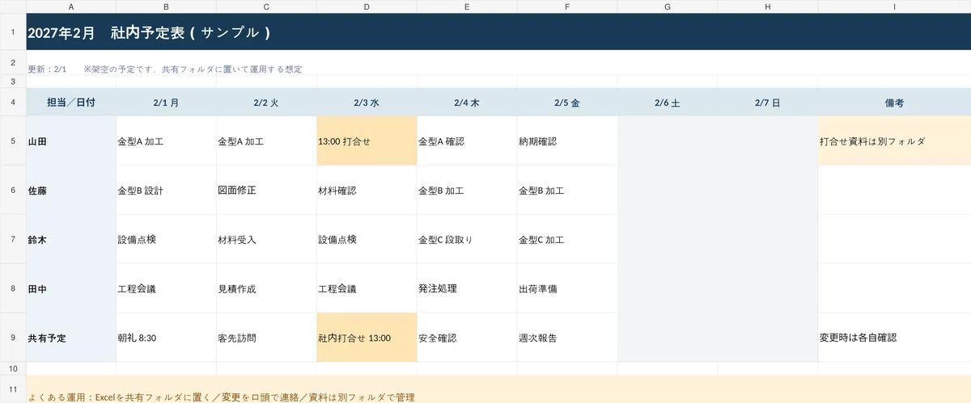Select the 週次報告 cell
The image size is (971, 403).
[x=568, y=338]
